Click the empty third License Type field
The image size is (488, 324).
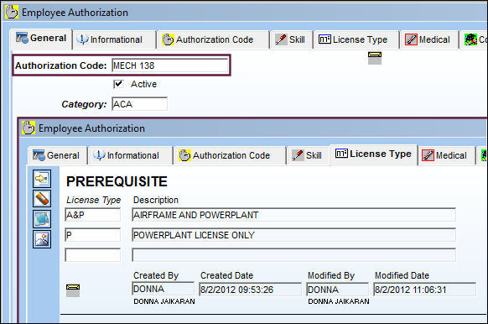click(93, 255)
